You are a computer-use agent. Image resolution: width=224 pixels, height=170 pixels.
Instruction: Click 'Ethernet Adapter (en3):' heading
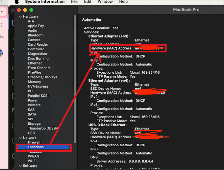[x=109, y=36]
